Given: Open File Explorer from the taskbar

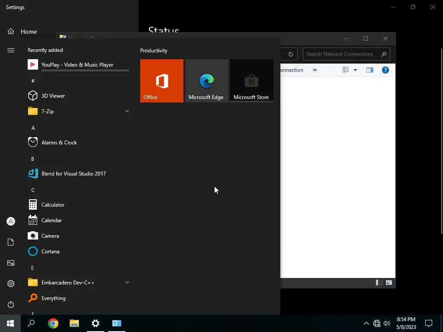Looking at the screenshot, I should pyautogui.click(x=74, y=323).
